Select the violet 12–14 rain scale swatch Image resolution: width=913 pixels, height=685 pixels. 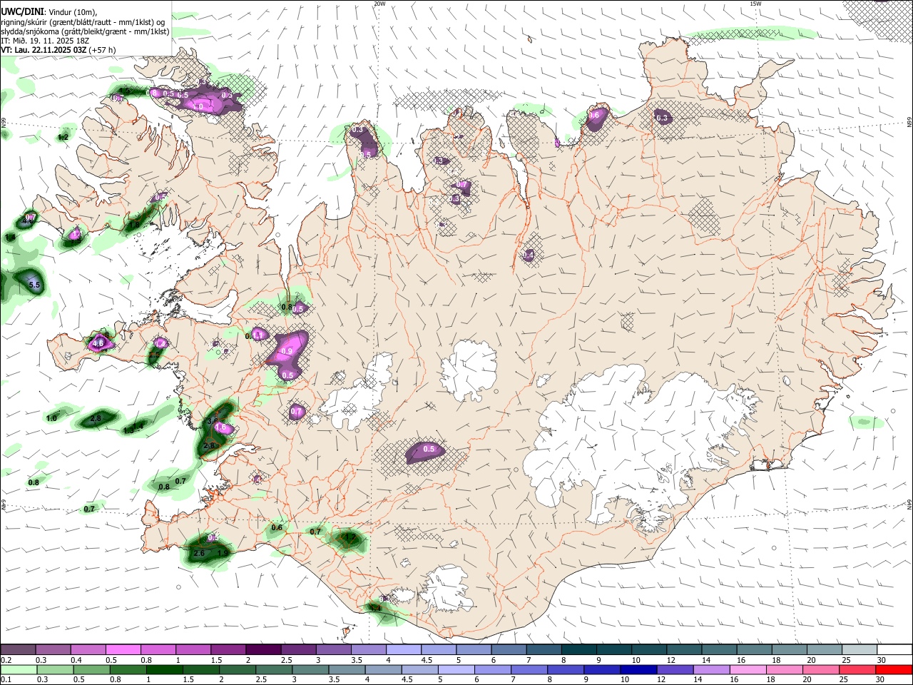point(675,669)
